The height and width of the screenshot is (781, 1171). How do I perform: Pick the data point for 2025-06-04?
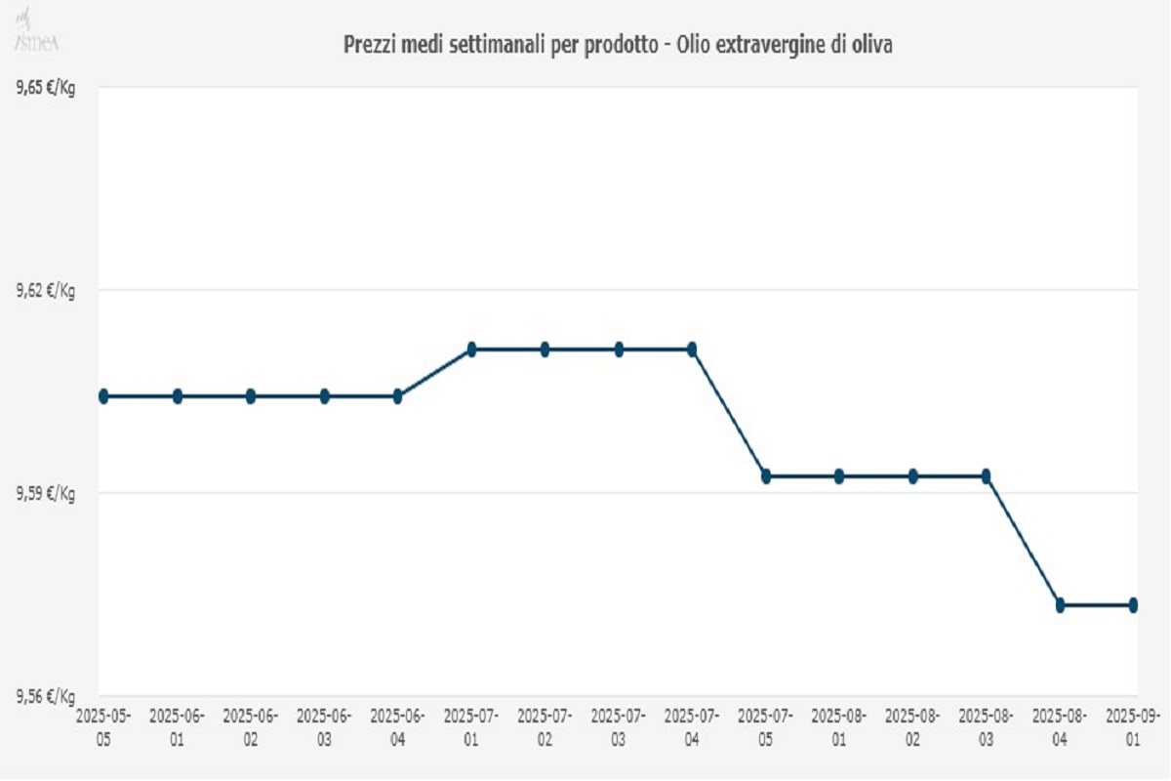coord(398,396)
